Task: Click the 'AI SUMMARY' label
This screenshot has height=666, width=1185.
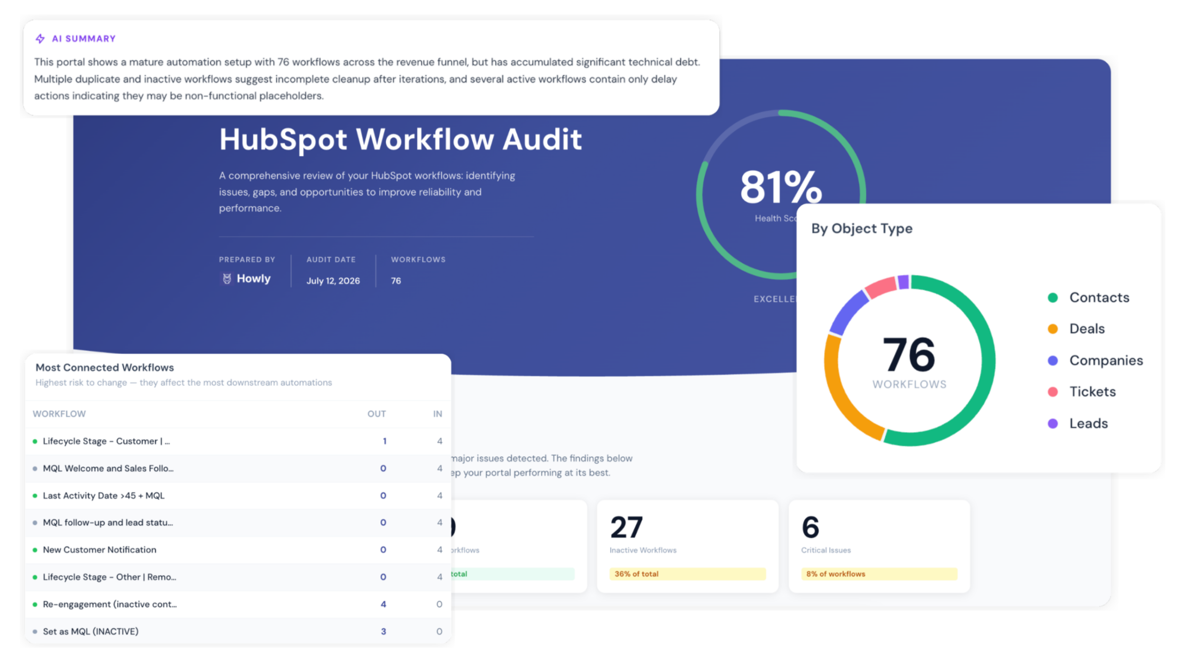Action: (83, 39)
